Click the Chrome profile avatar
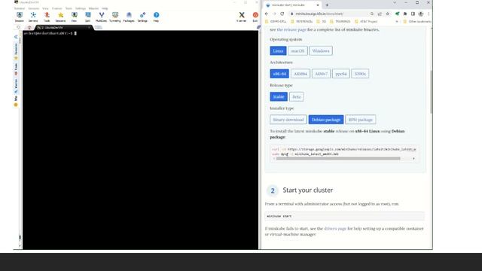This screenshot has width=482, height=271. click(421, 14)
